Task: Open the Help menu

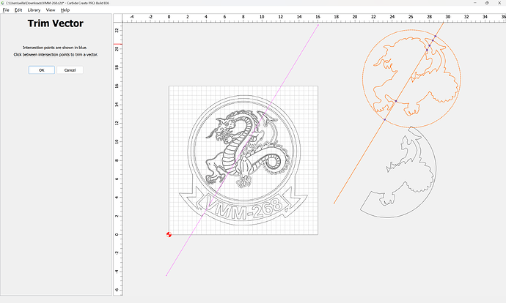Action: point(65,10)
